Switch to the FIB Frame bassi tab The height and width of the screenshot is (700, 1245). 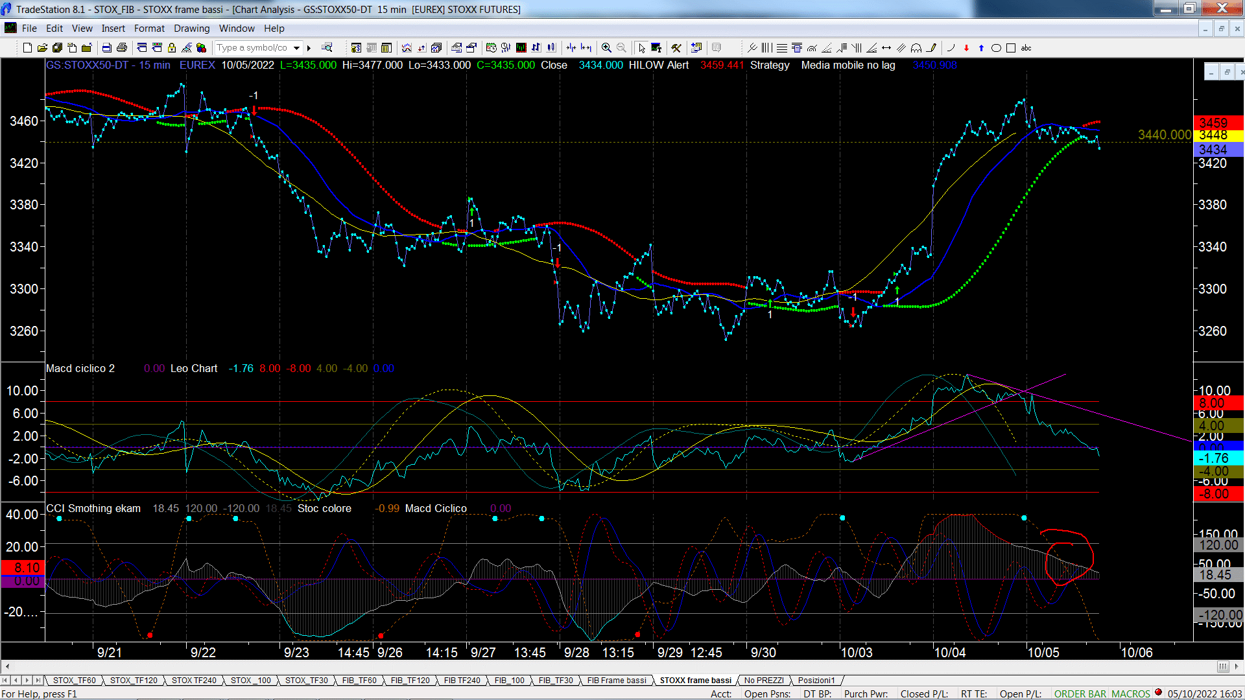617,680
